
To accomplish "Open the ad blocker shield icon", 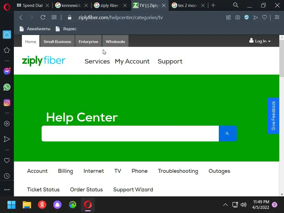I will (247, 17).
